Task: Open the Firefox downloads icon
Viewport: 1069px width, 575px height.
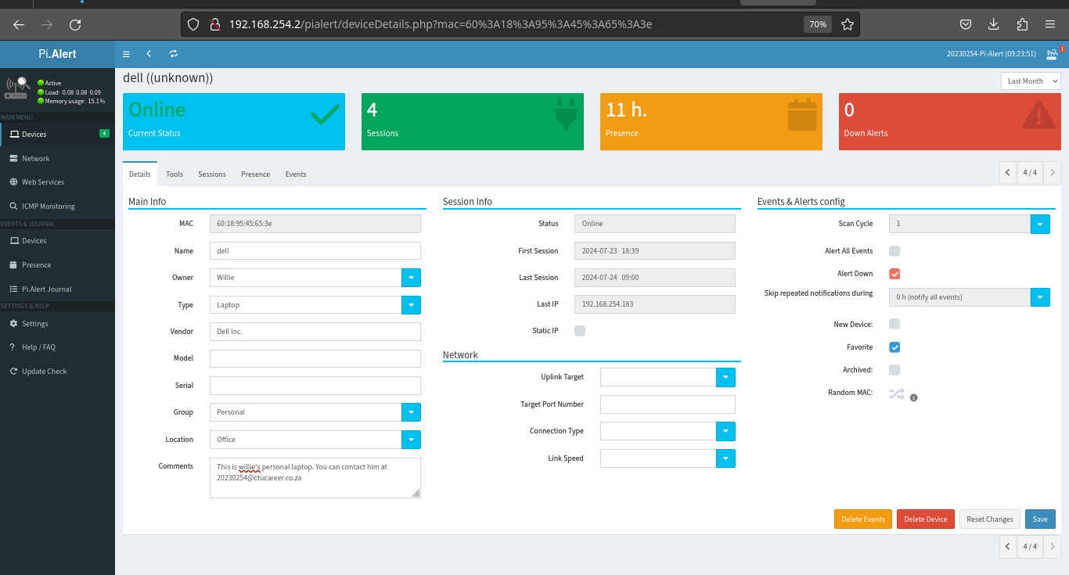Action: pos(993,24)
